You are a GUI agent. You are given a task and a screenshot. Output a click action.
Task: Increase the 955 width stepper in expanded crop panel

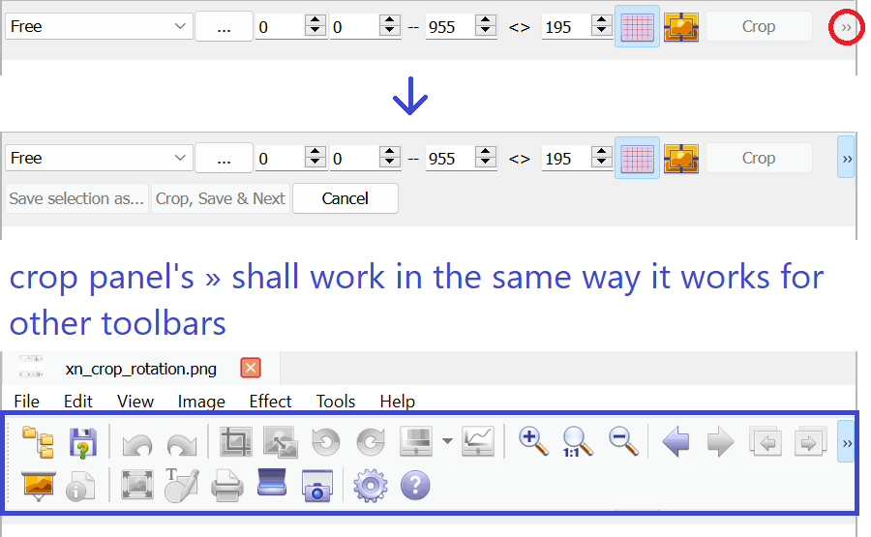[x=486, y=152]
